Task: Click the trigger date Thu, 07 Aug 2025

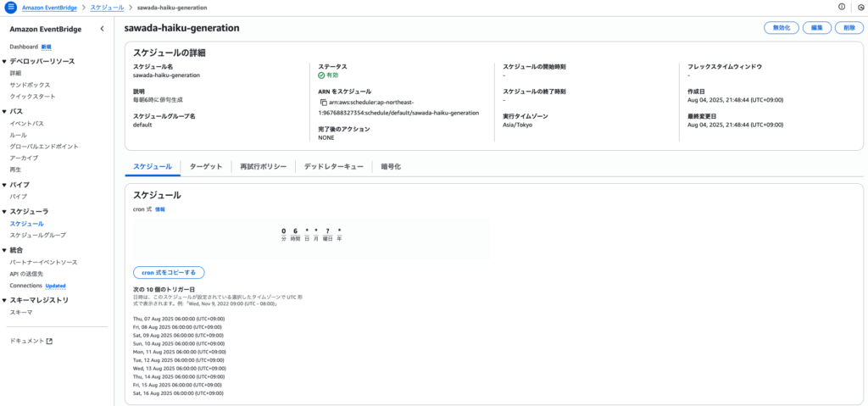Action: coord(180,319)
